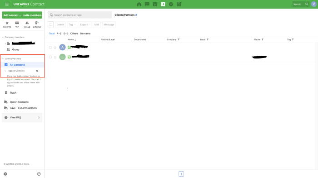
Task: Open tagged contacts settings gear
Action: [37, 71]
